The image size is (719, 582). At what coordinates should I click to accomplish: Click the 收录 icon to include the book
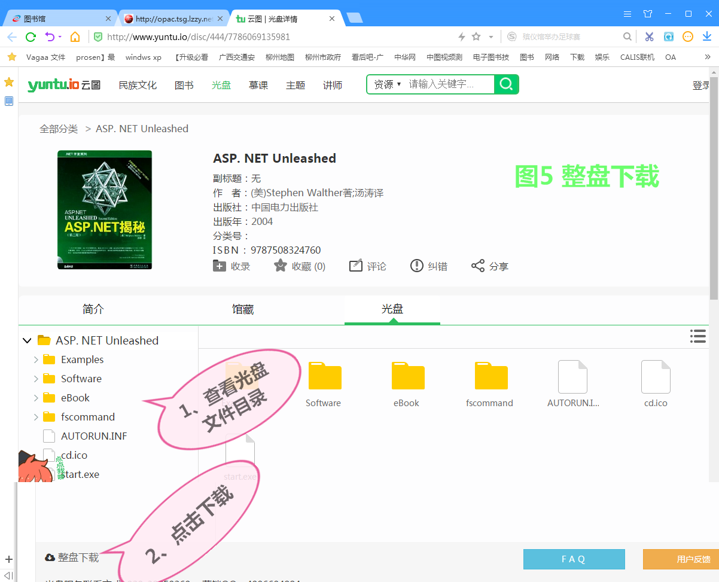tap(220, 266)
